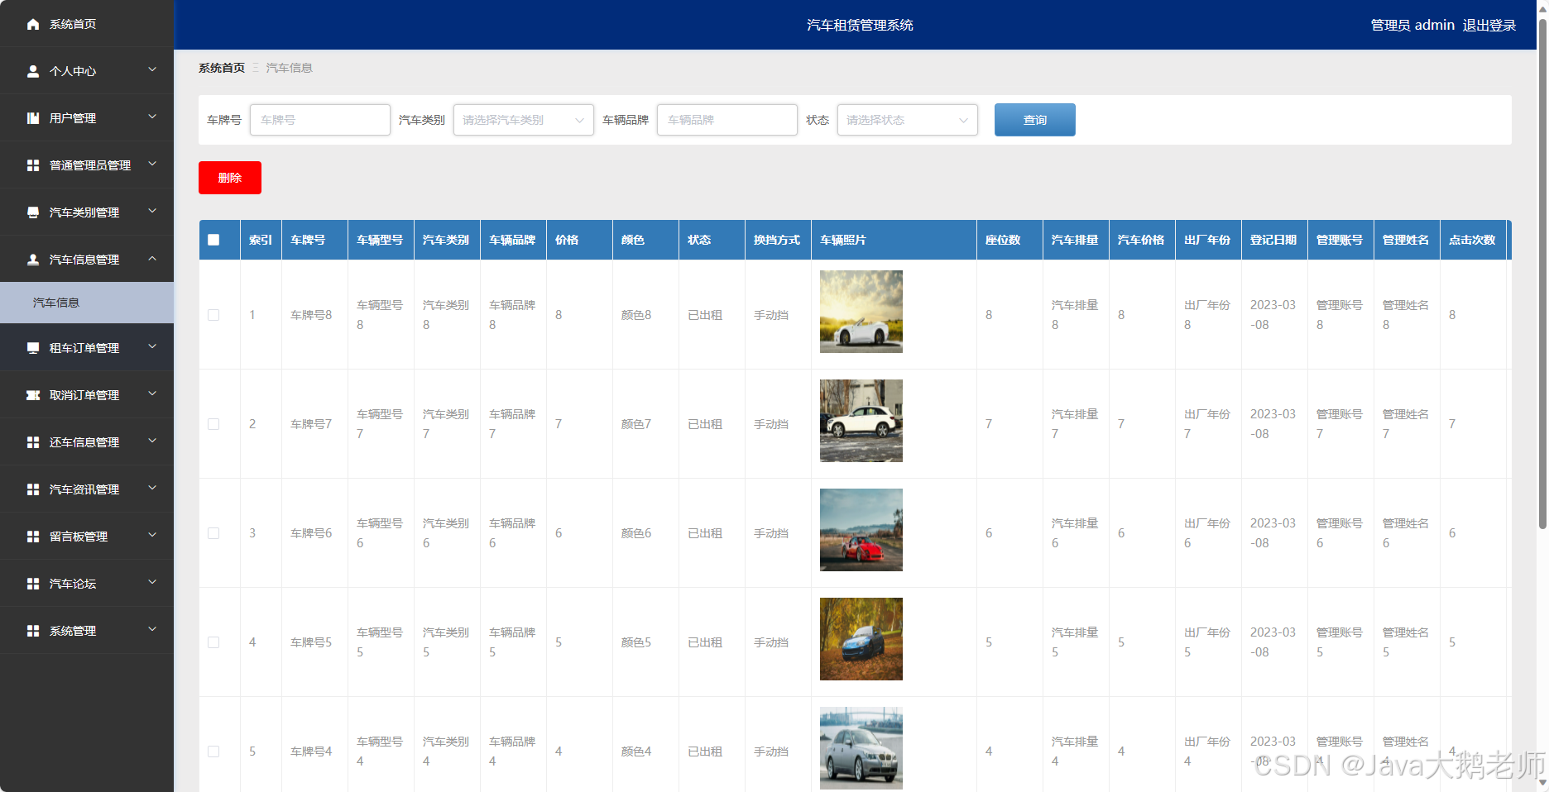Click the grid icon beside 还车信息管理
Image resolution: width=1549 pixels, height=792 pixels.
[33, 442]
